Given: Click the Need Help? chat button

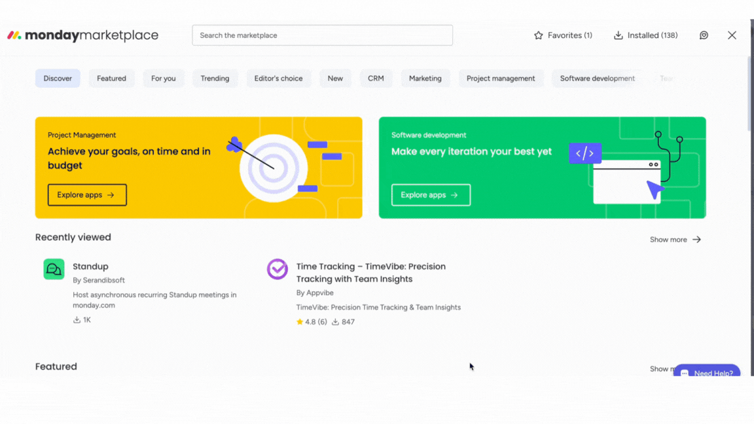Looking at the screenshot, I should click(x=706, y=370).
